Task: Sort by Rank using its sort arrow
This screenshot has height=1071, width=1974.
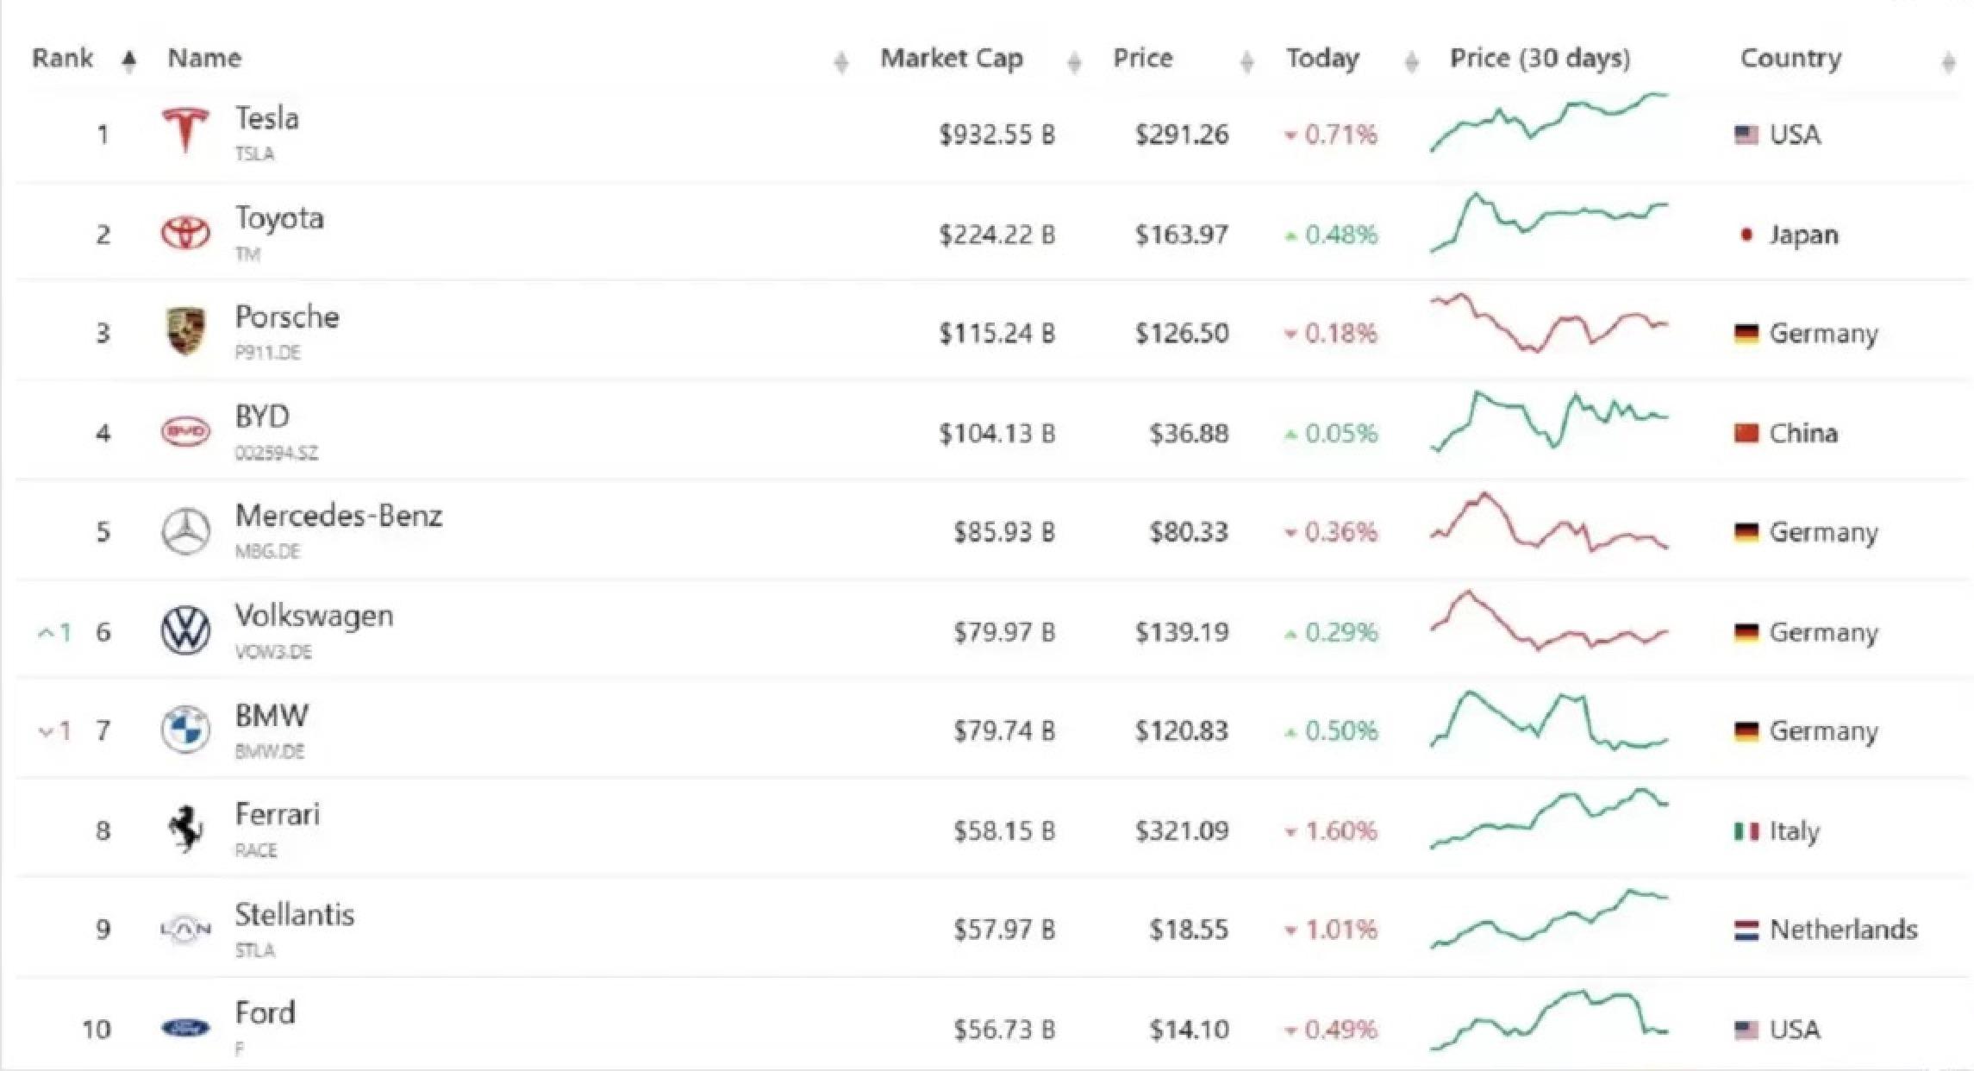Action: pyautogui.click(x=129, y=60)
